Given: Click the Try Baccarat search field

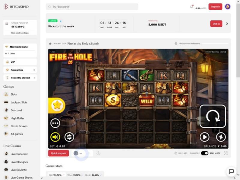Looking at the screenshot, I should (92, 7).
